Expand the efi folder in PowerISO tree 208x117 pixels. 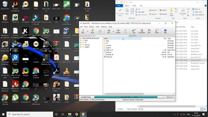[81, 43]
